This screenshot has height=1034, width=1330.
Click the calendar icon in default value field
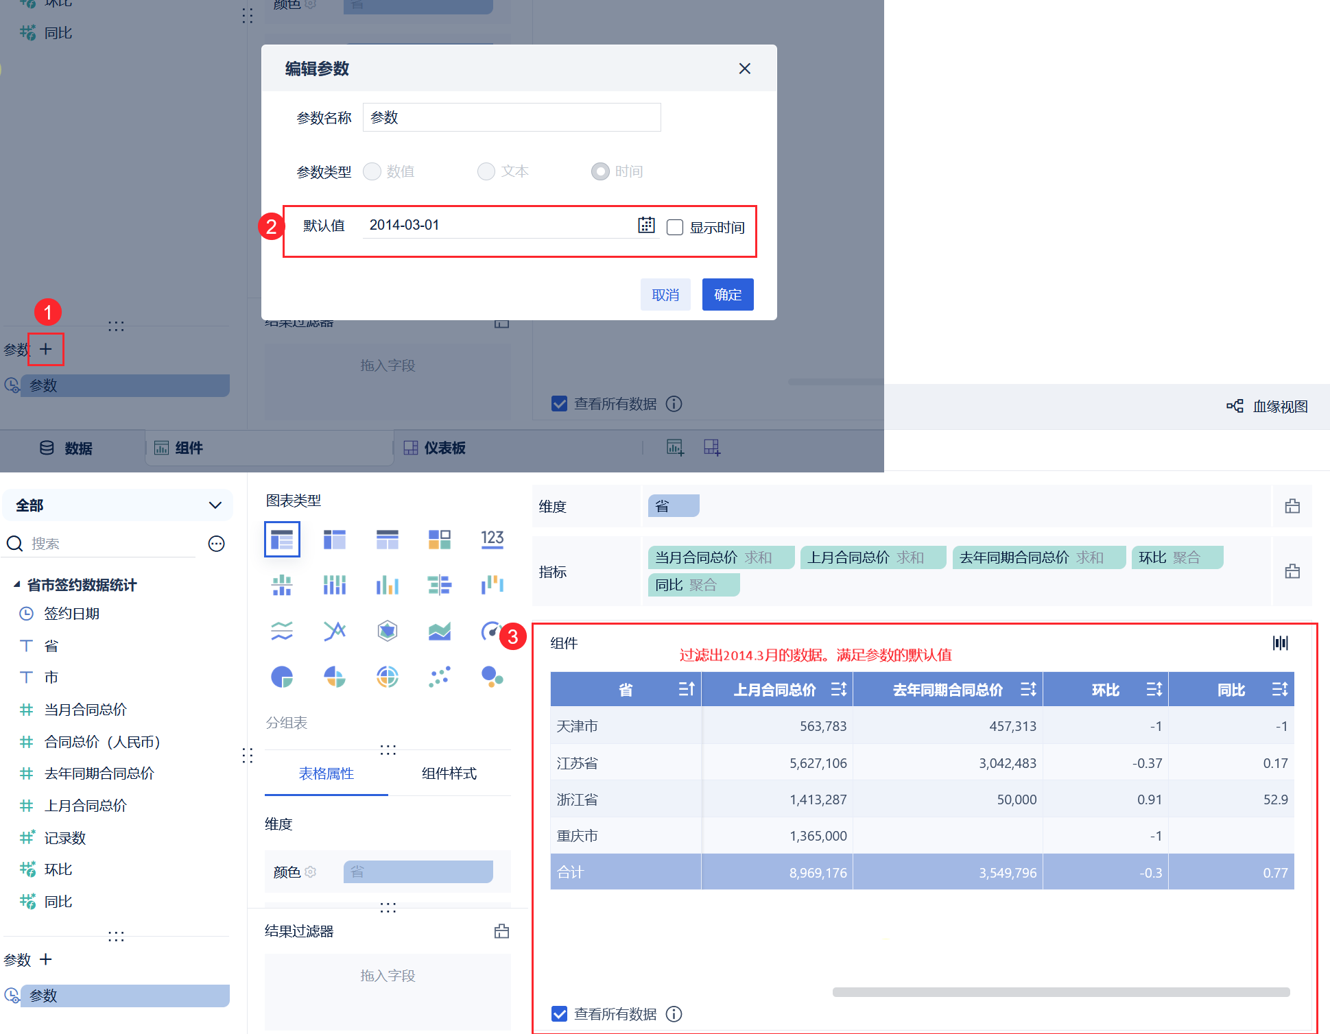[646, 225]
